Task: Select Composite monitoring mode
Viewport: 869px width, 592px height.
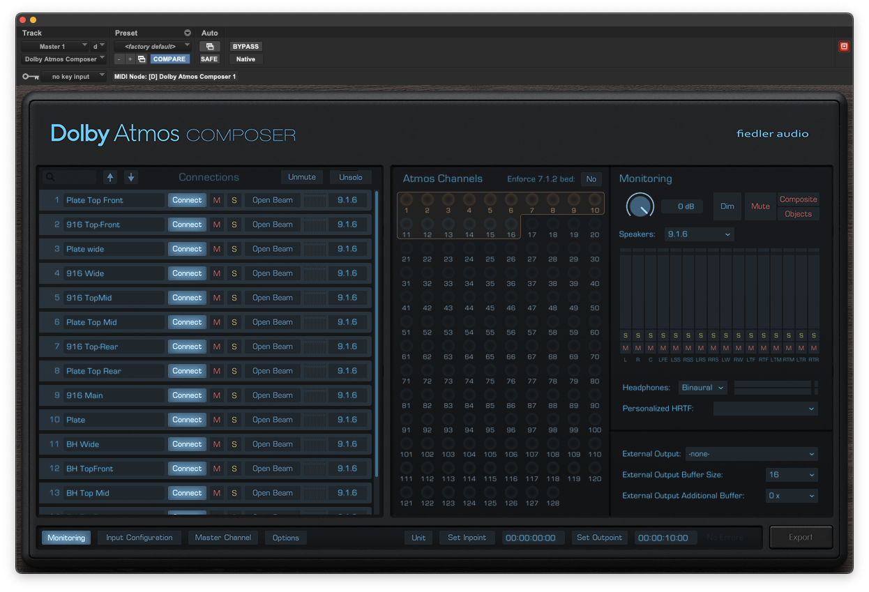Action: 798,199
